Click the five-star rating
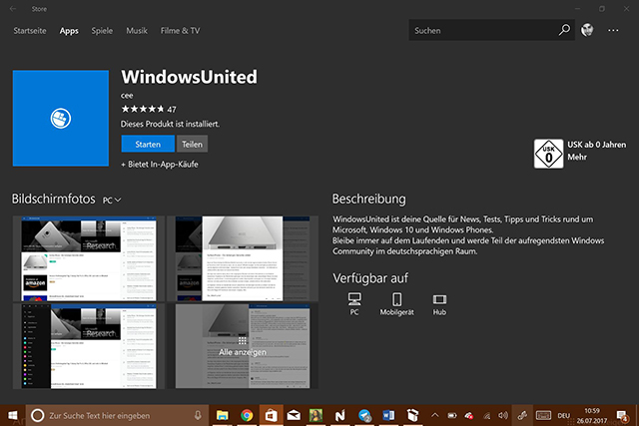The width and height of the screenshot is (639, 426). click(143, 109)
